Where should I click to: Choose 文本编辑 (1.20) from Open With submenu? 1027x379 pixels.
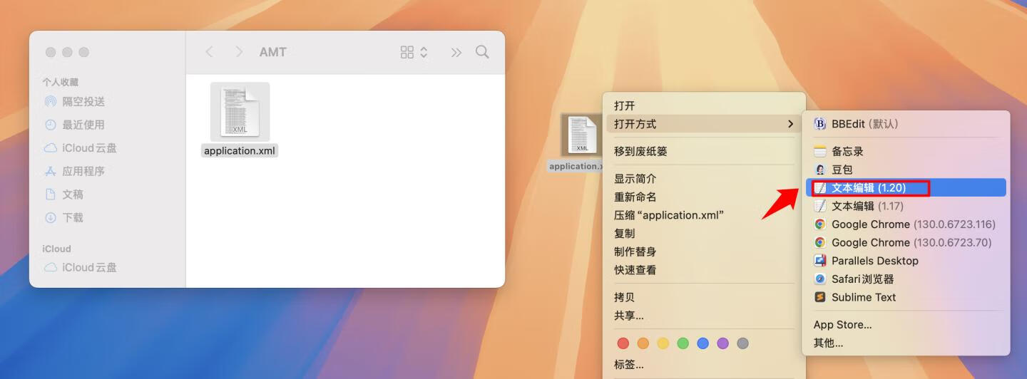click(x=869, y=188)
